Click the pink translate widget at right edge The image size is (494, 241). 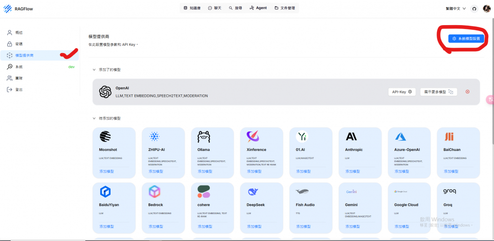pyautogui.click(x=490, y=100)
